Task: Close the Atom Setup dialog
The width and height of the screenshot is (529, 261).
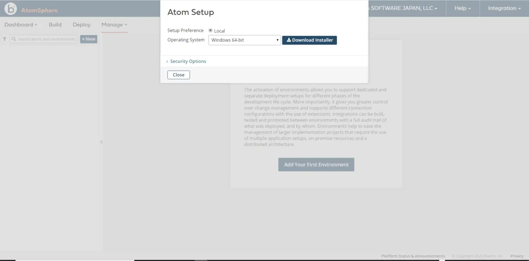Action: 179,75
